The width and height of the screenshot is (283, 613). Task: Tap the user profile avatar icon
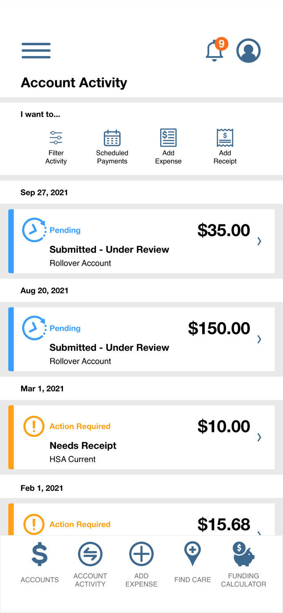(x=249, y=50)
